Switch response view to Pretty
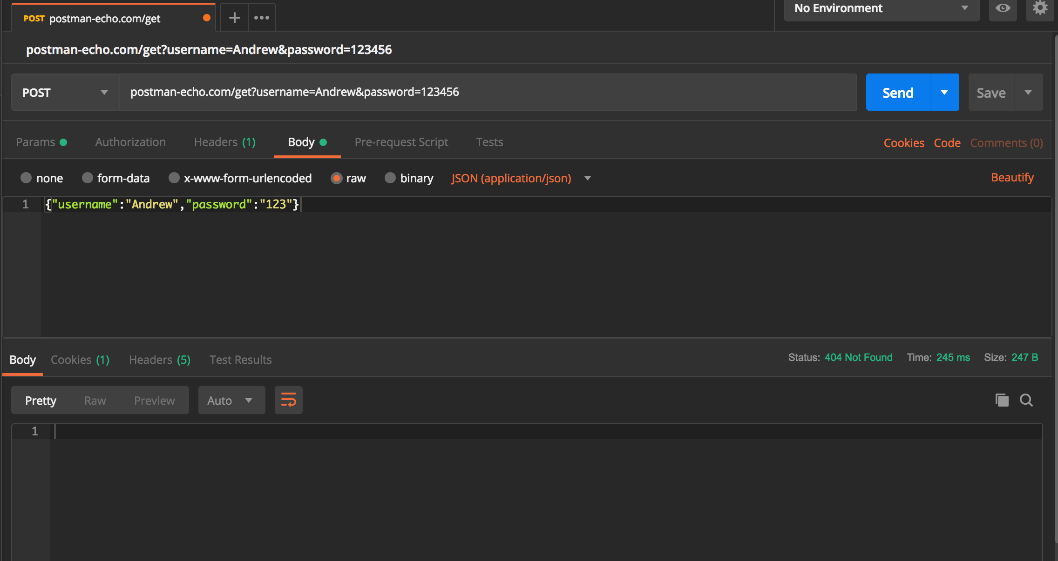Image resolution: width=1058 pixels, height=561 pixels. tap(41, 400)
